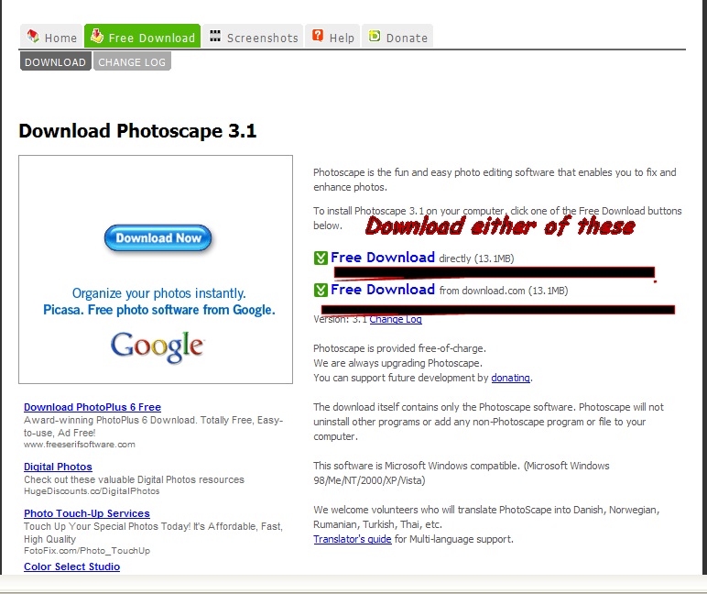Go to the Donate tab

pos(397,36)
